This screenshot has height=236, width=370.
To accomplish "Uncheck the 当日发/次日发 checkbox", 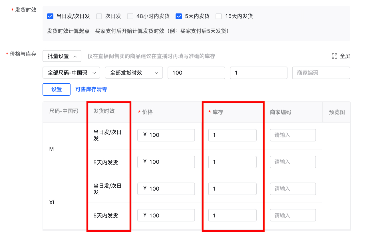I will coord(50,16).
